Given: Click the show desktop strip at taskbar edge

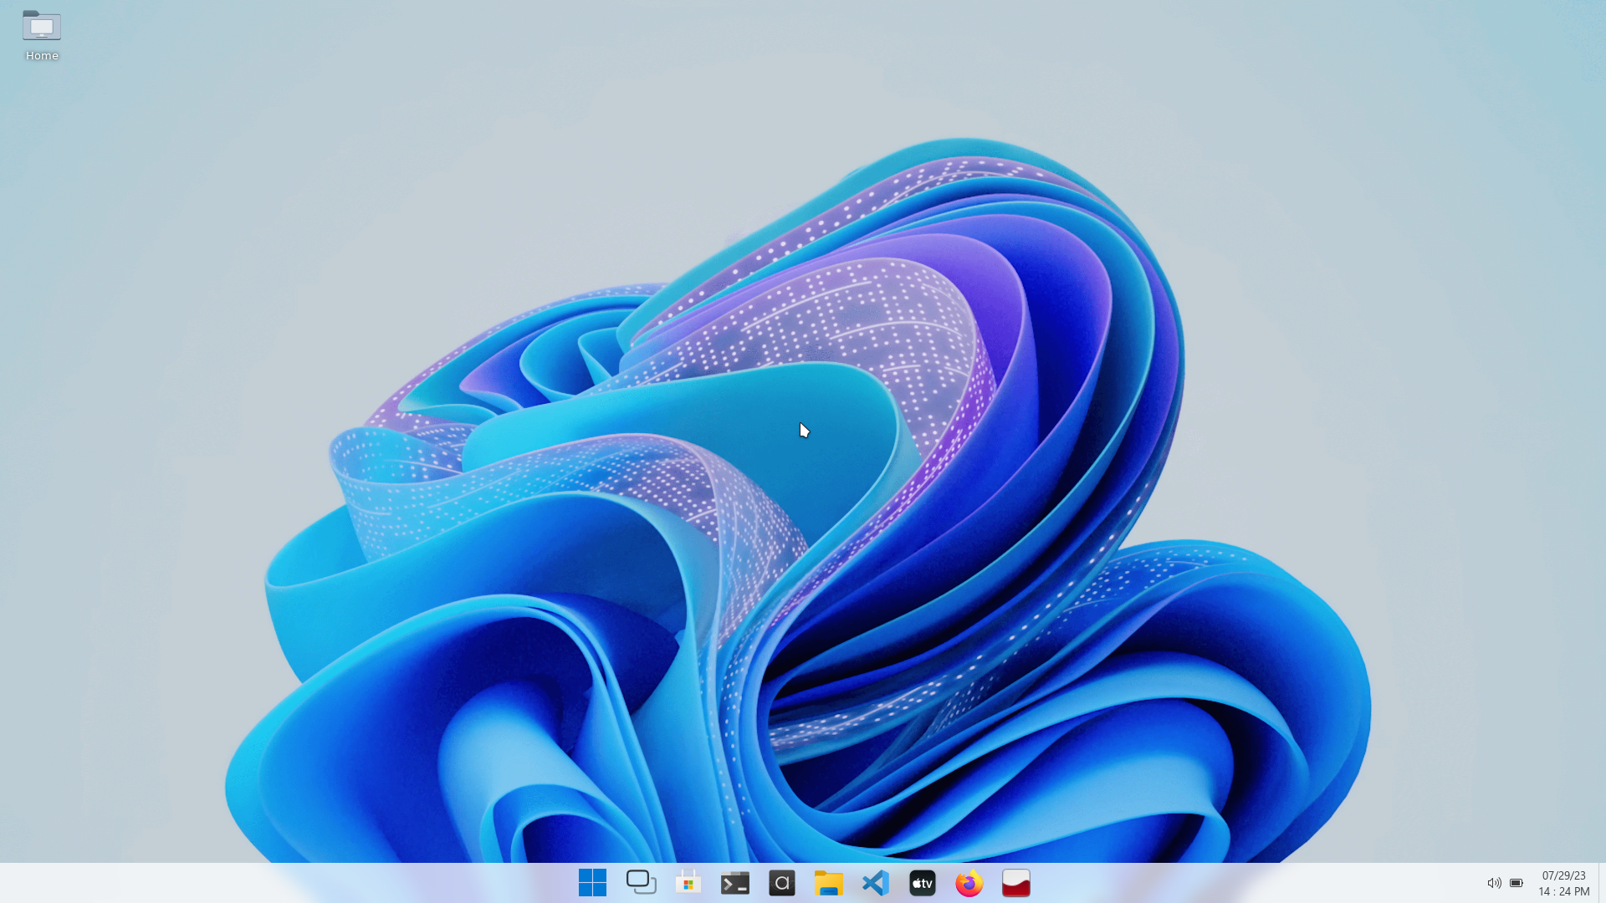Looking at the screenshot, I should (x=1602, y=883).
